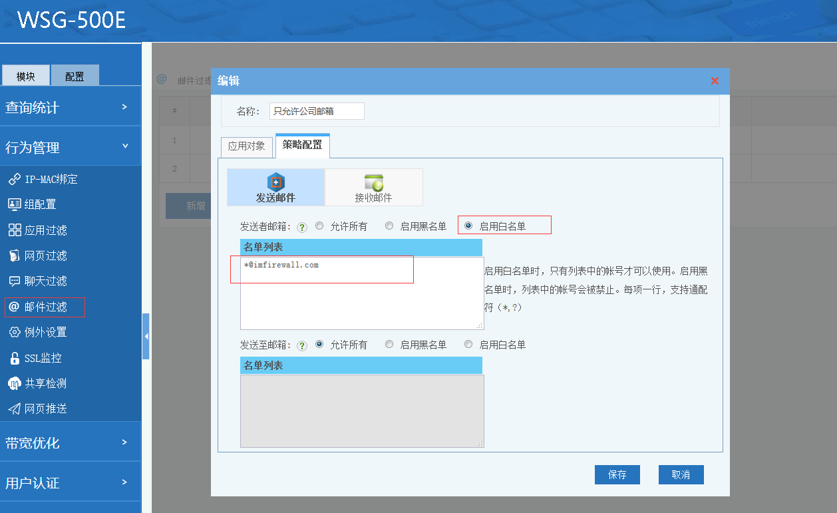The height and width of the screenshot is (513, 837).
Task: Switch to the 接收邮件 tab
Action: point(373,187)
